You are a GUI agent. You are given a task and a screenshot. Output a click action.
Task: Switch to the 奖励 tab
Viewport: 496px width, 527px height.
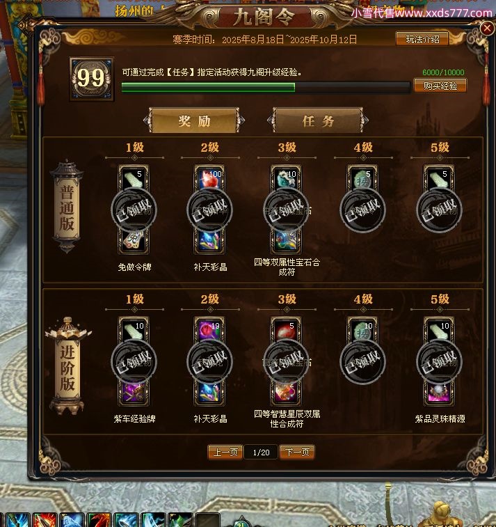[x=195, y=120]
